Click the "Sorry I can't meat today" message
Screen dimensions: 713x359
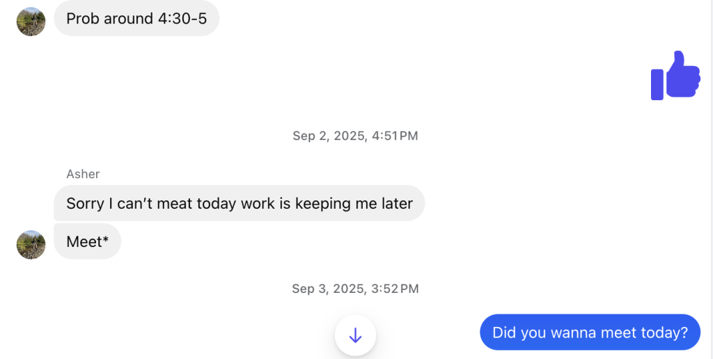click(x=239, y=203)
